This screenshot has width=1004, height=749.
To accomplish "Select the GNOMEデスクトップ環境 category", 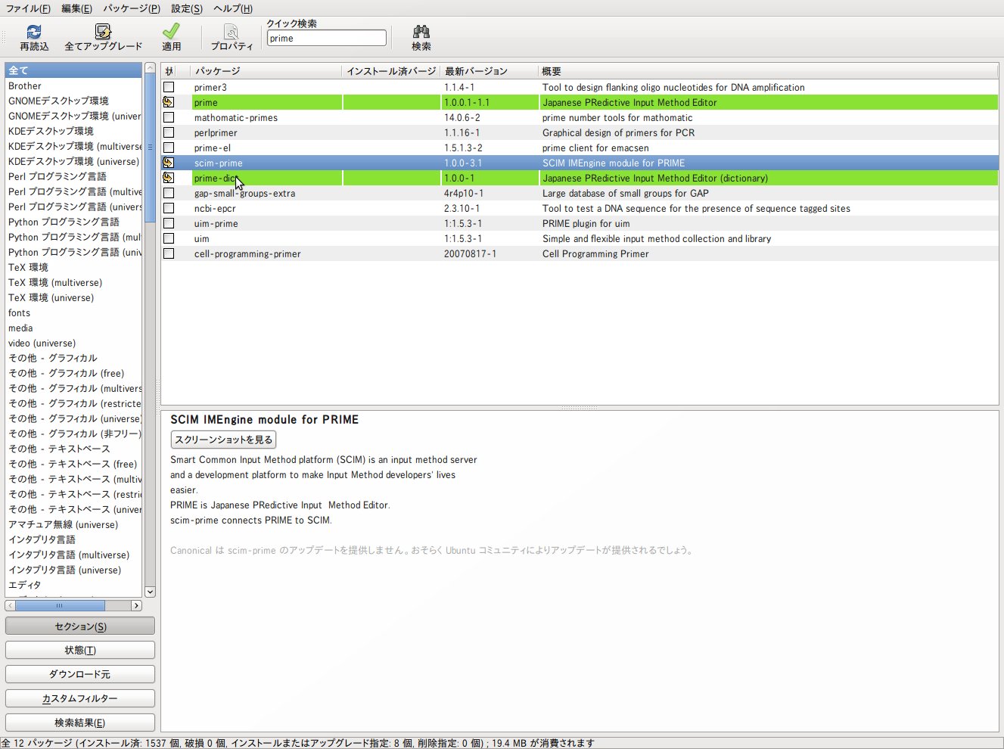I will point(58,101).
